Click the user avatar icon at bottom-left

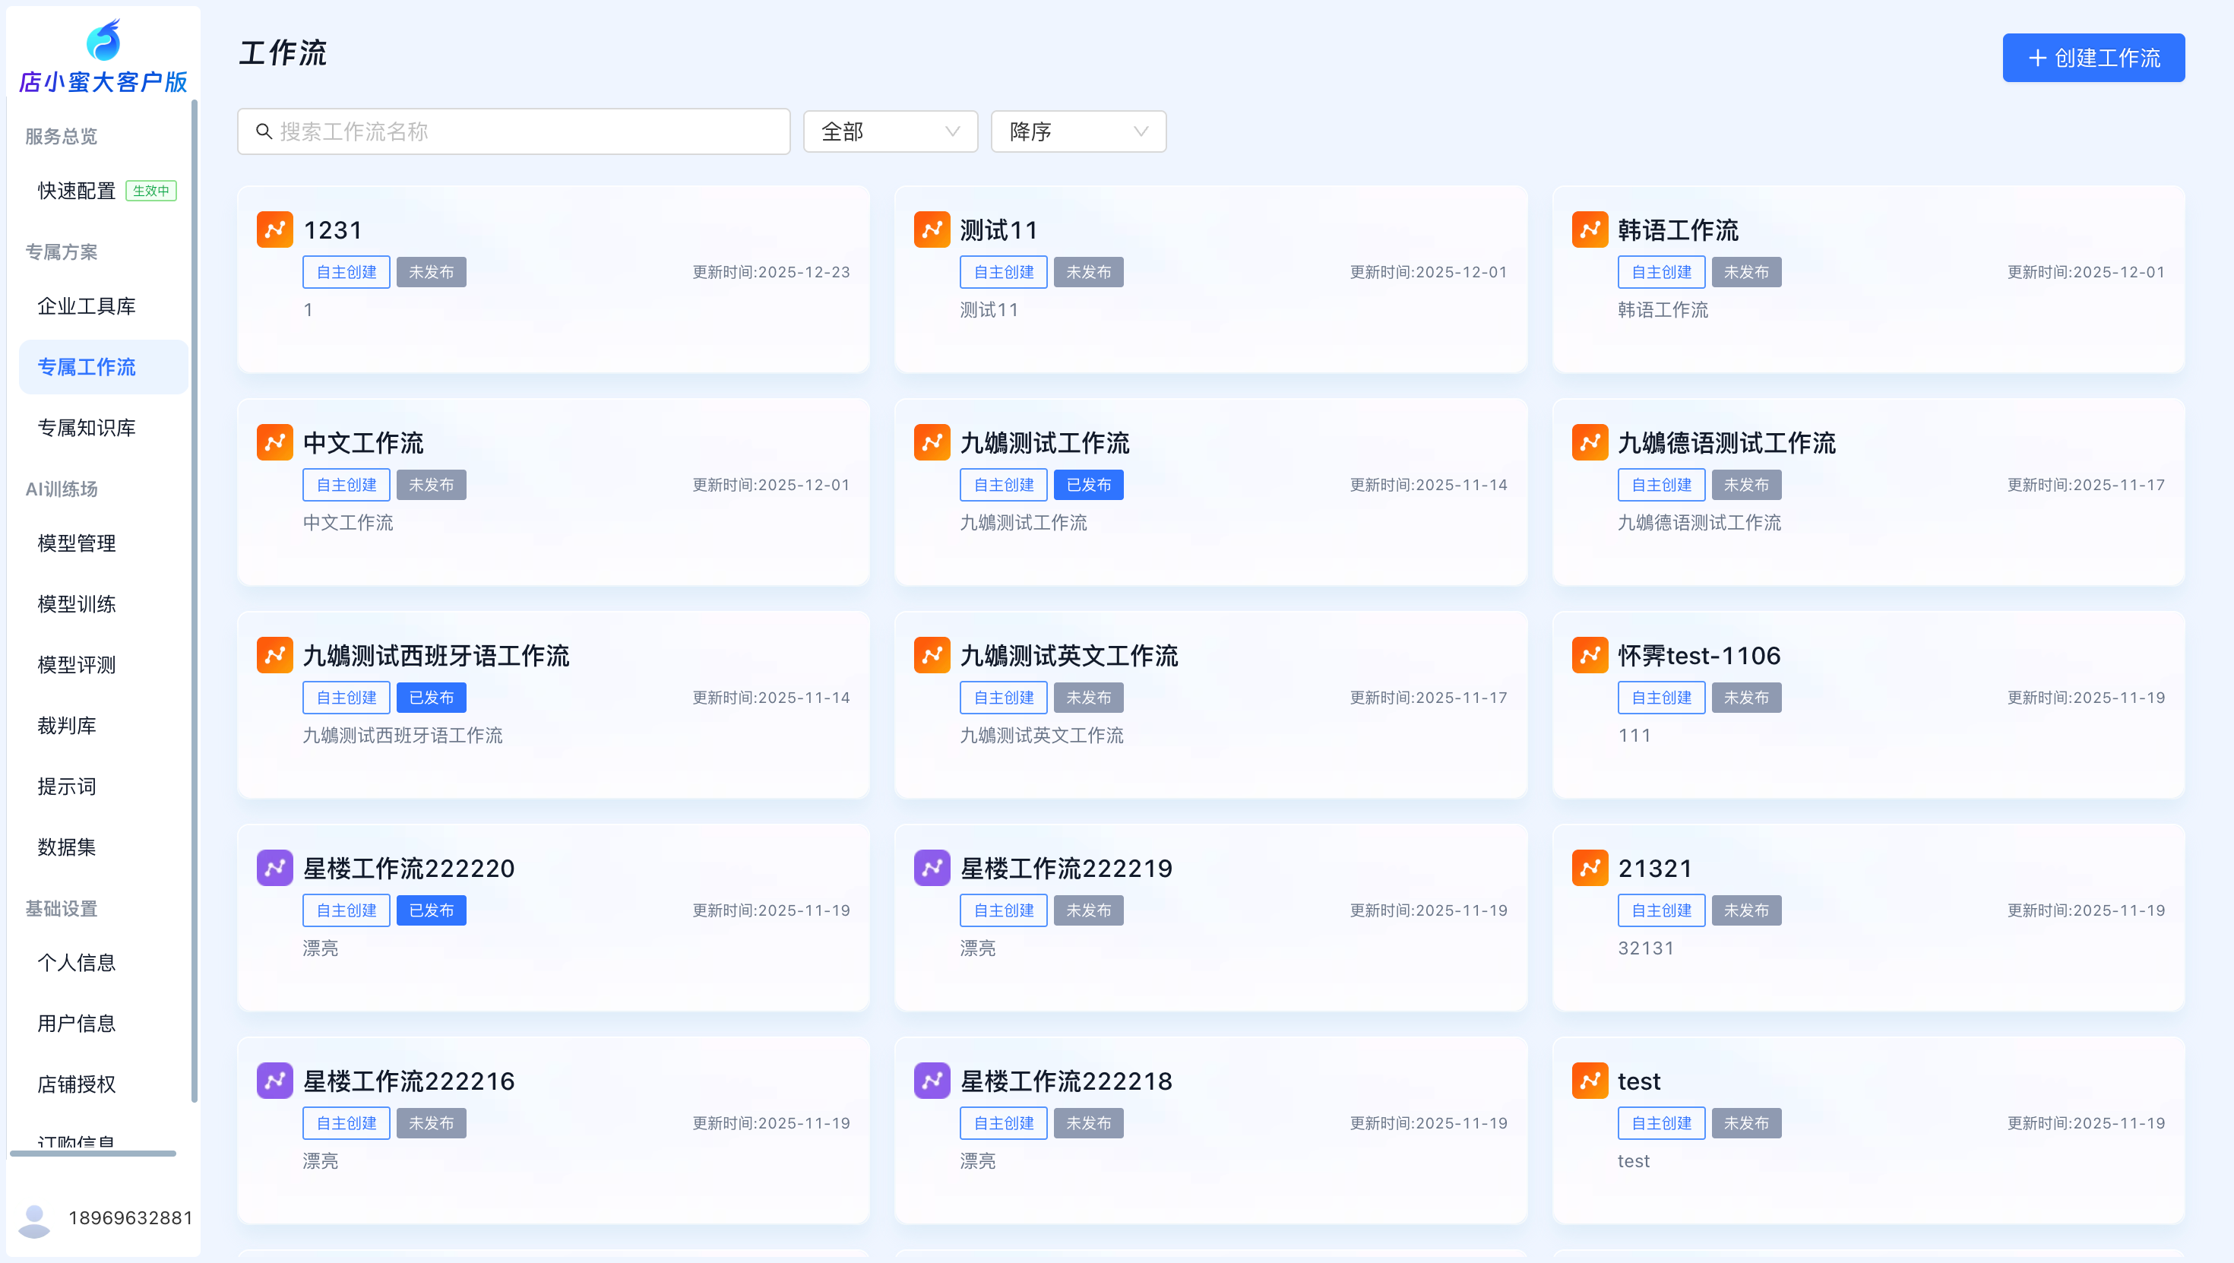tap(35, 1219)
